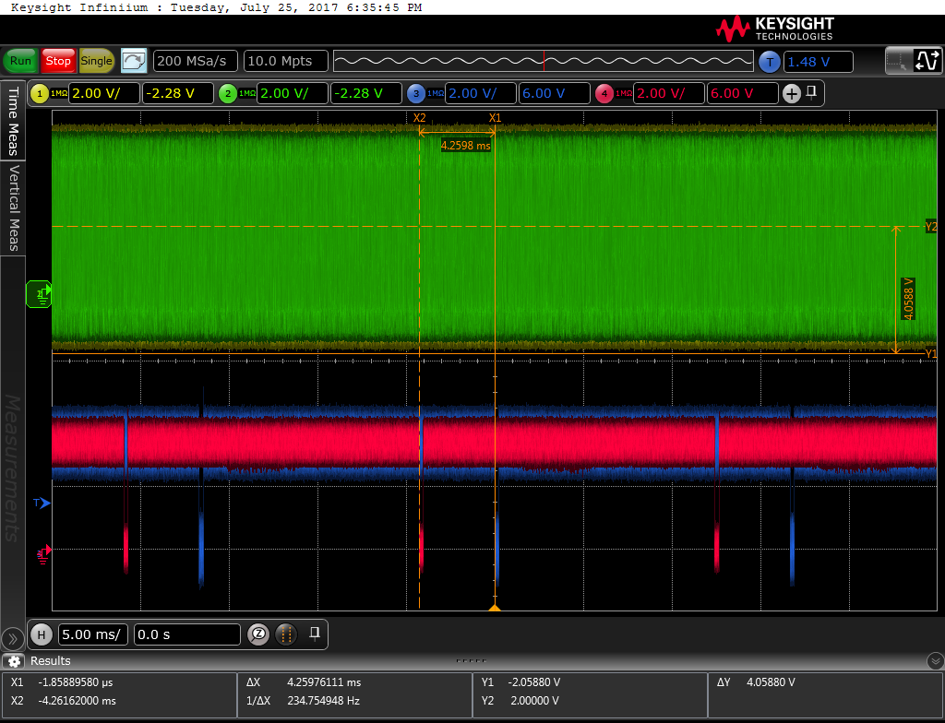The width and height of the screenshot is (945, 723).
Task: Click the Results gear settings icon
Action: (14, 661)
